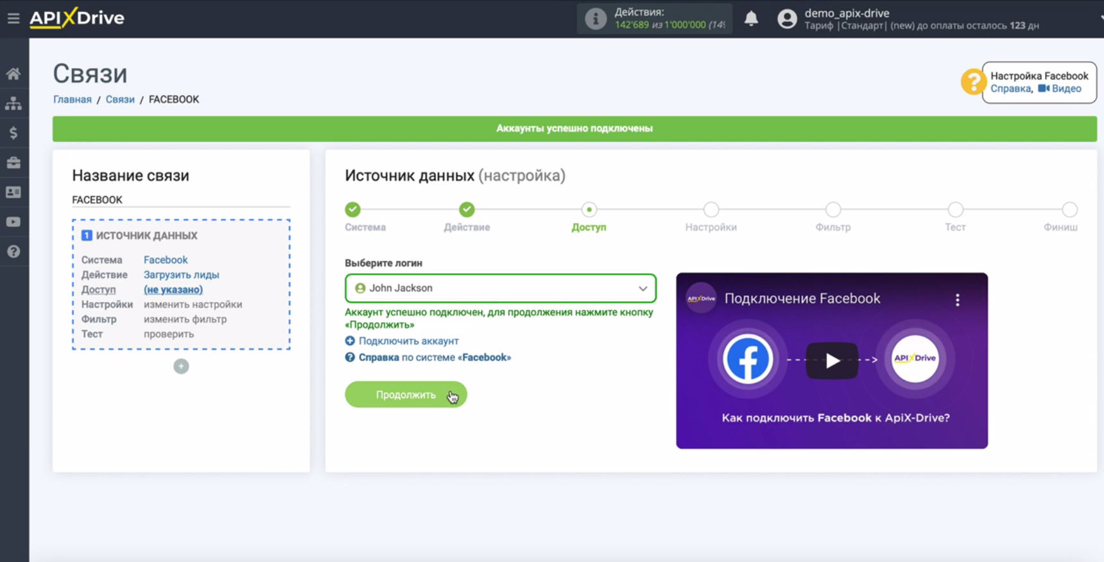Go to Связи breadcrumb
This screenshot has width=1104, height=562.
pos(120,99)
